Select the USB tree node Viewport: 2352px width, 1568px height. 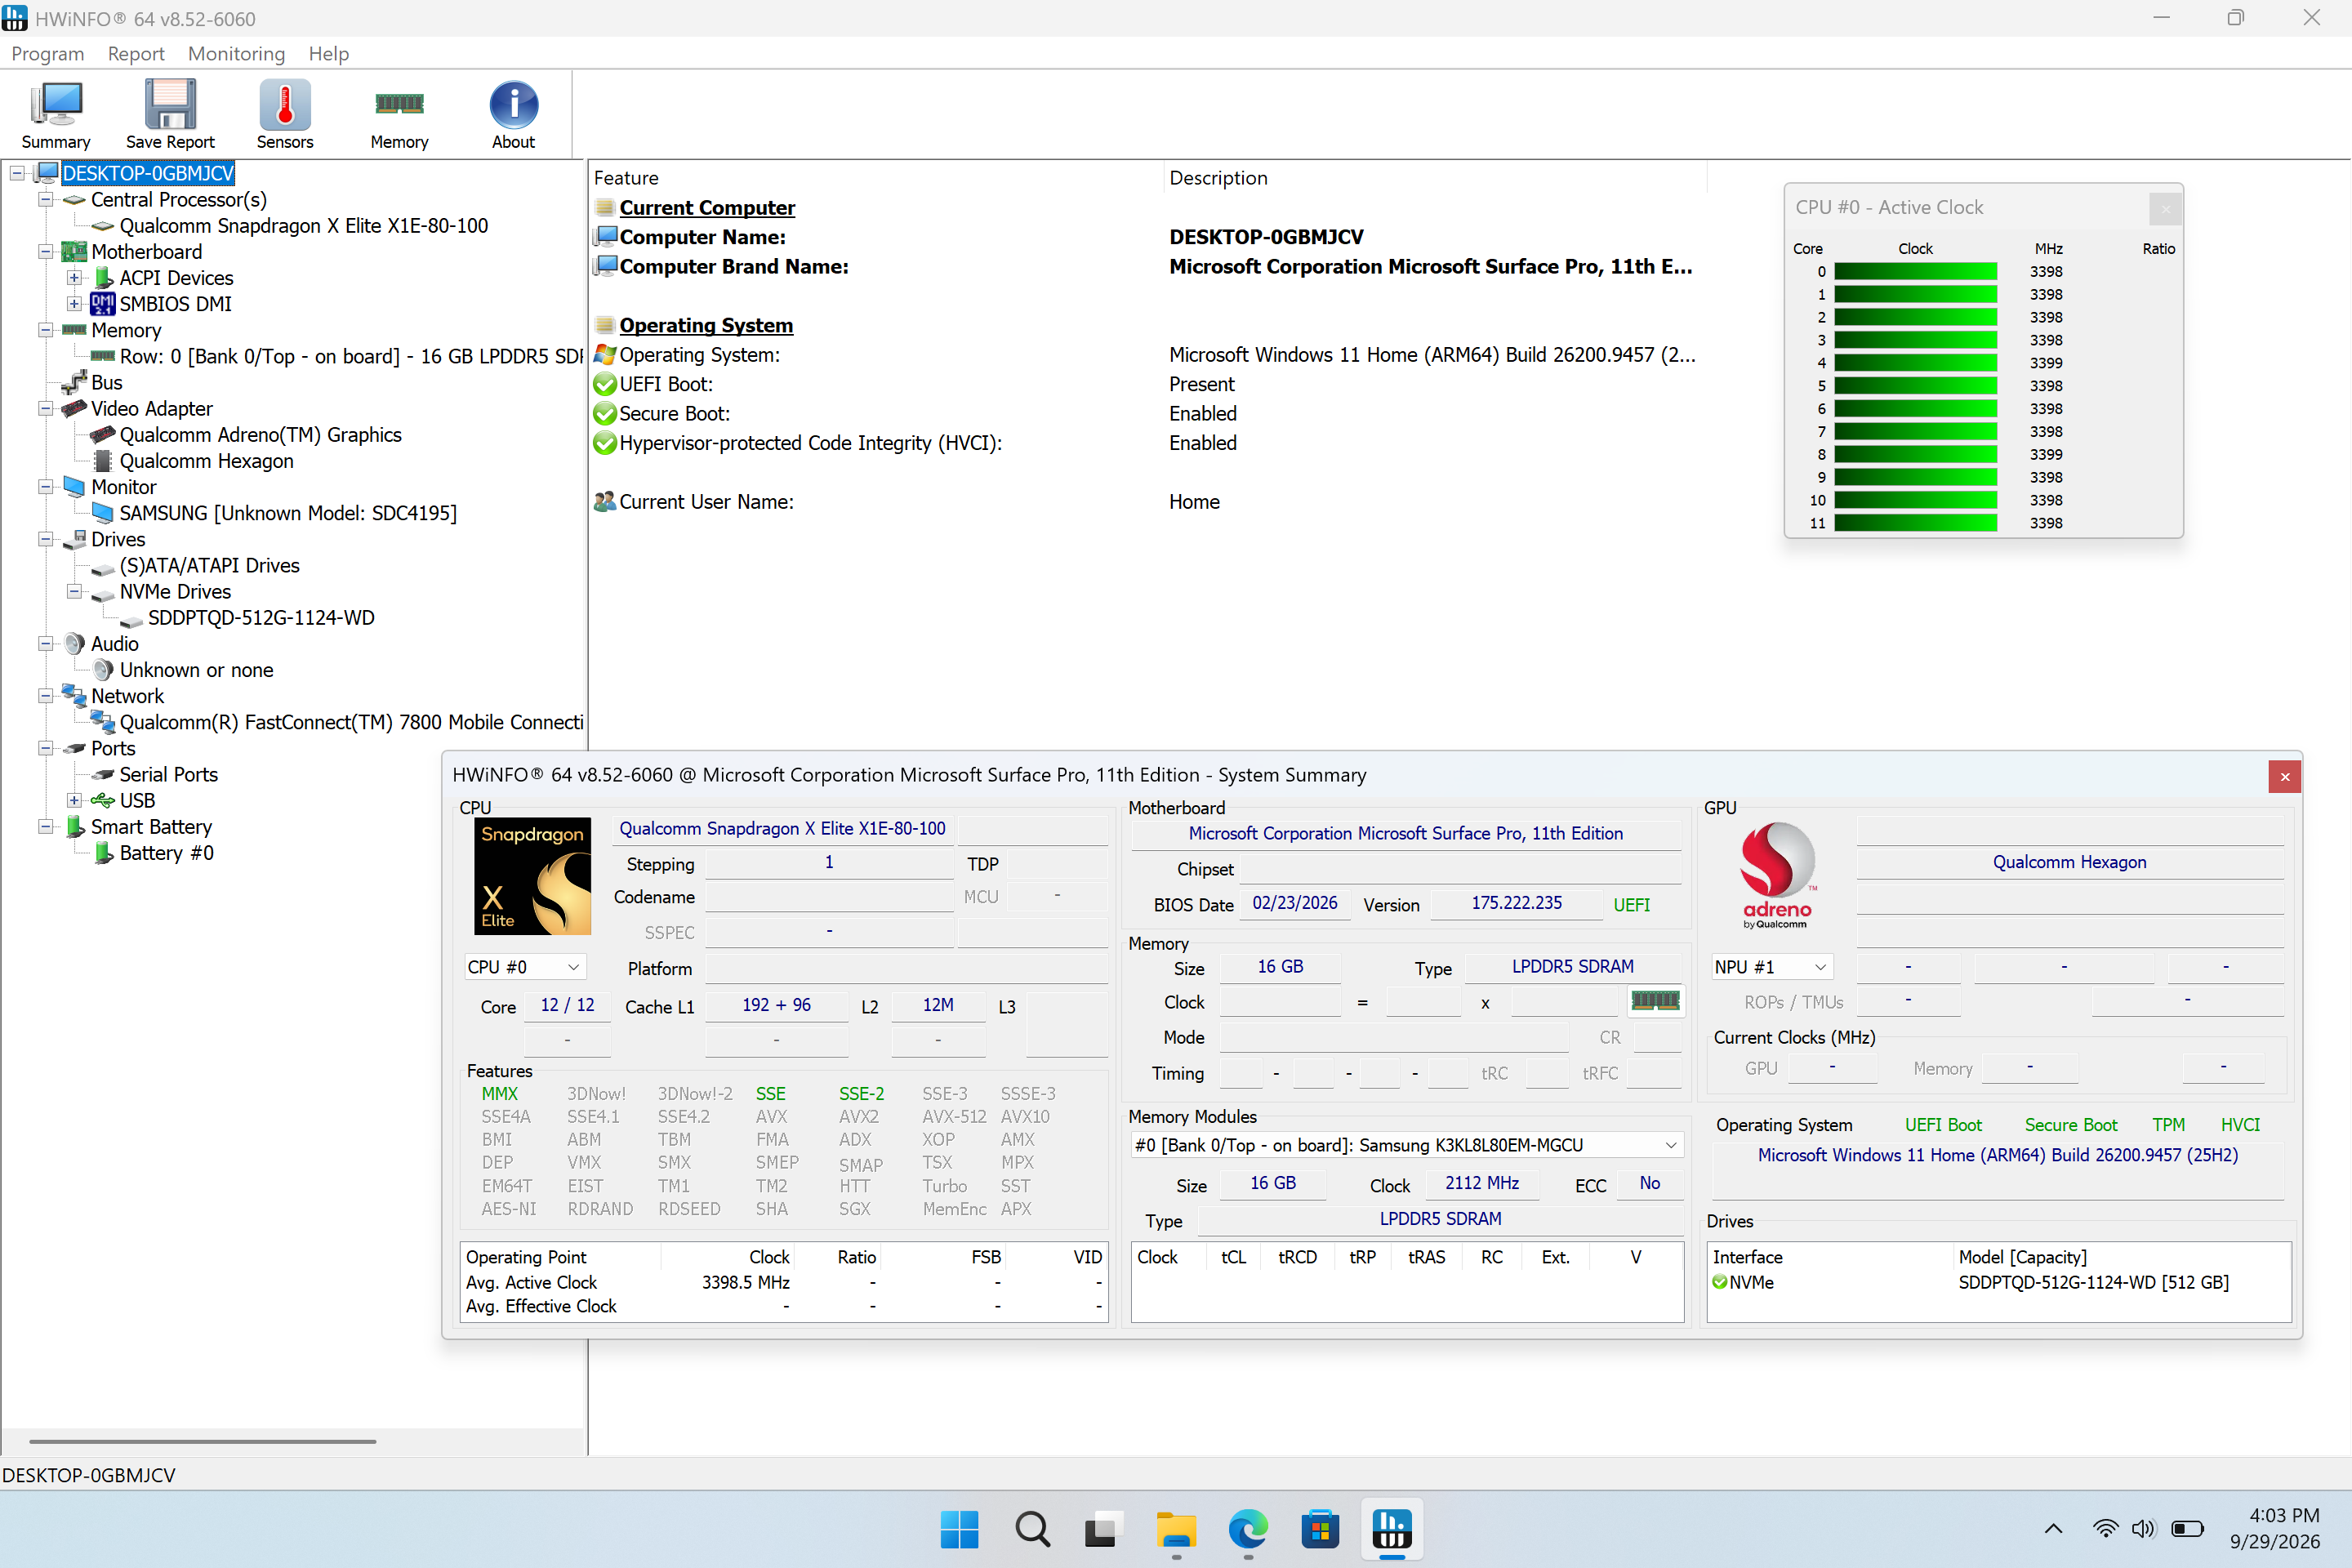coord(137,801)
